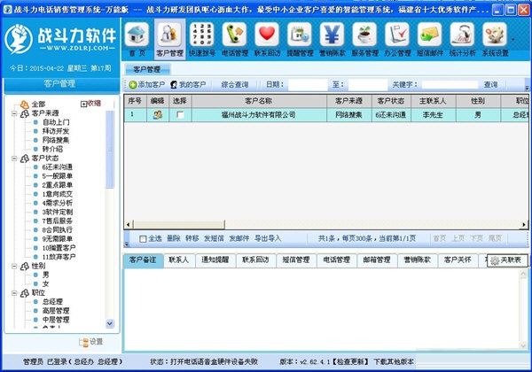
Task: Open the 服务管理 coffee cup icon
Action: coord(364,35)
